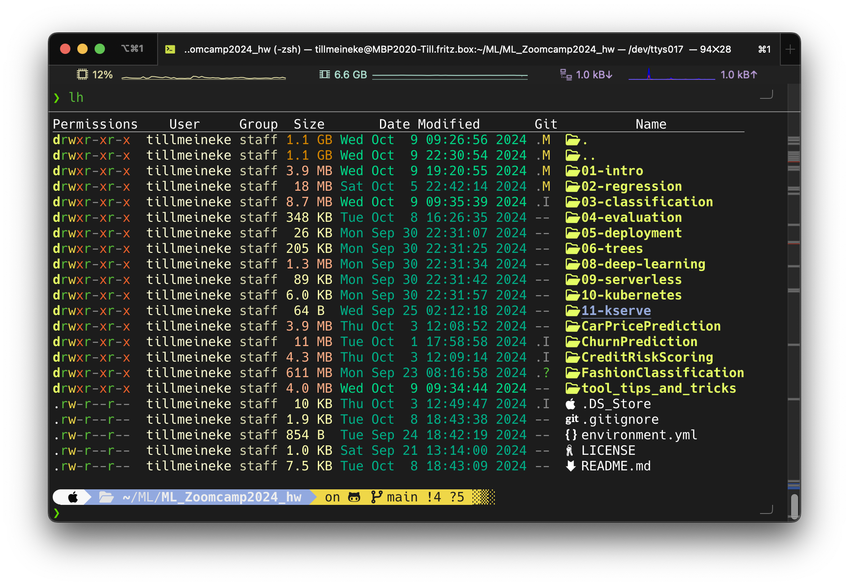Viewport: 849px width, 586px height.
Task: Click the folder icon beside 05-deployment
Action: [573, 233]
